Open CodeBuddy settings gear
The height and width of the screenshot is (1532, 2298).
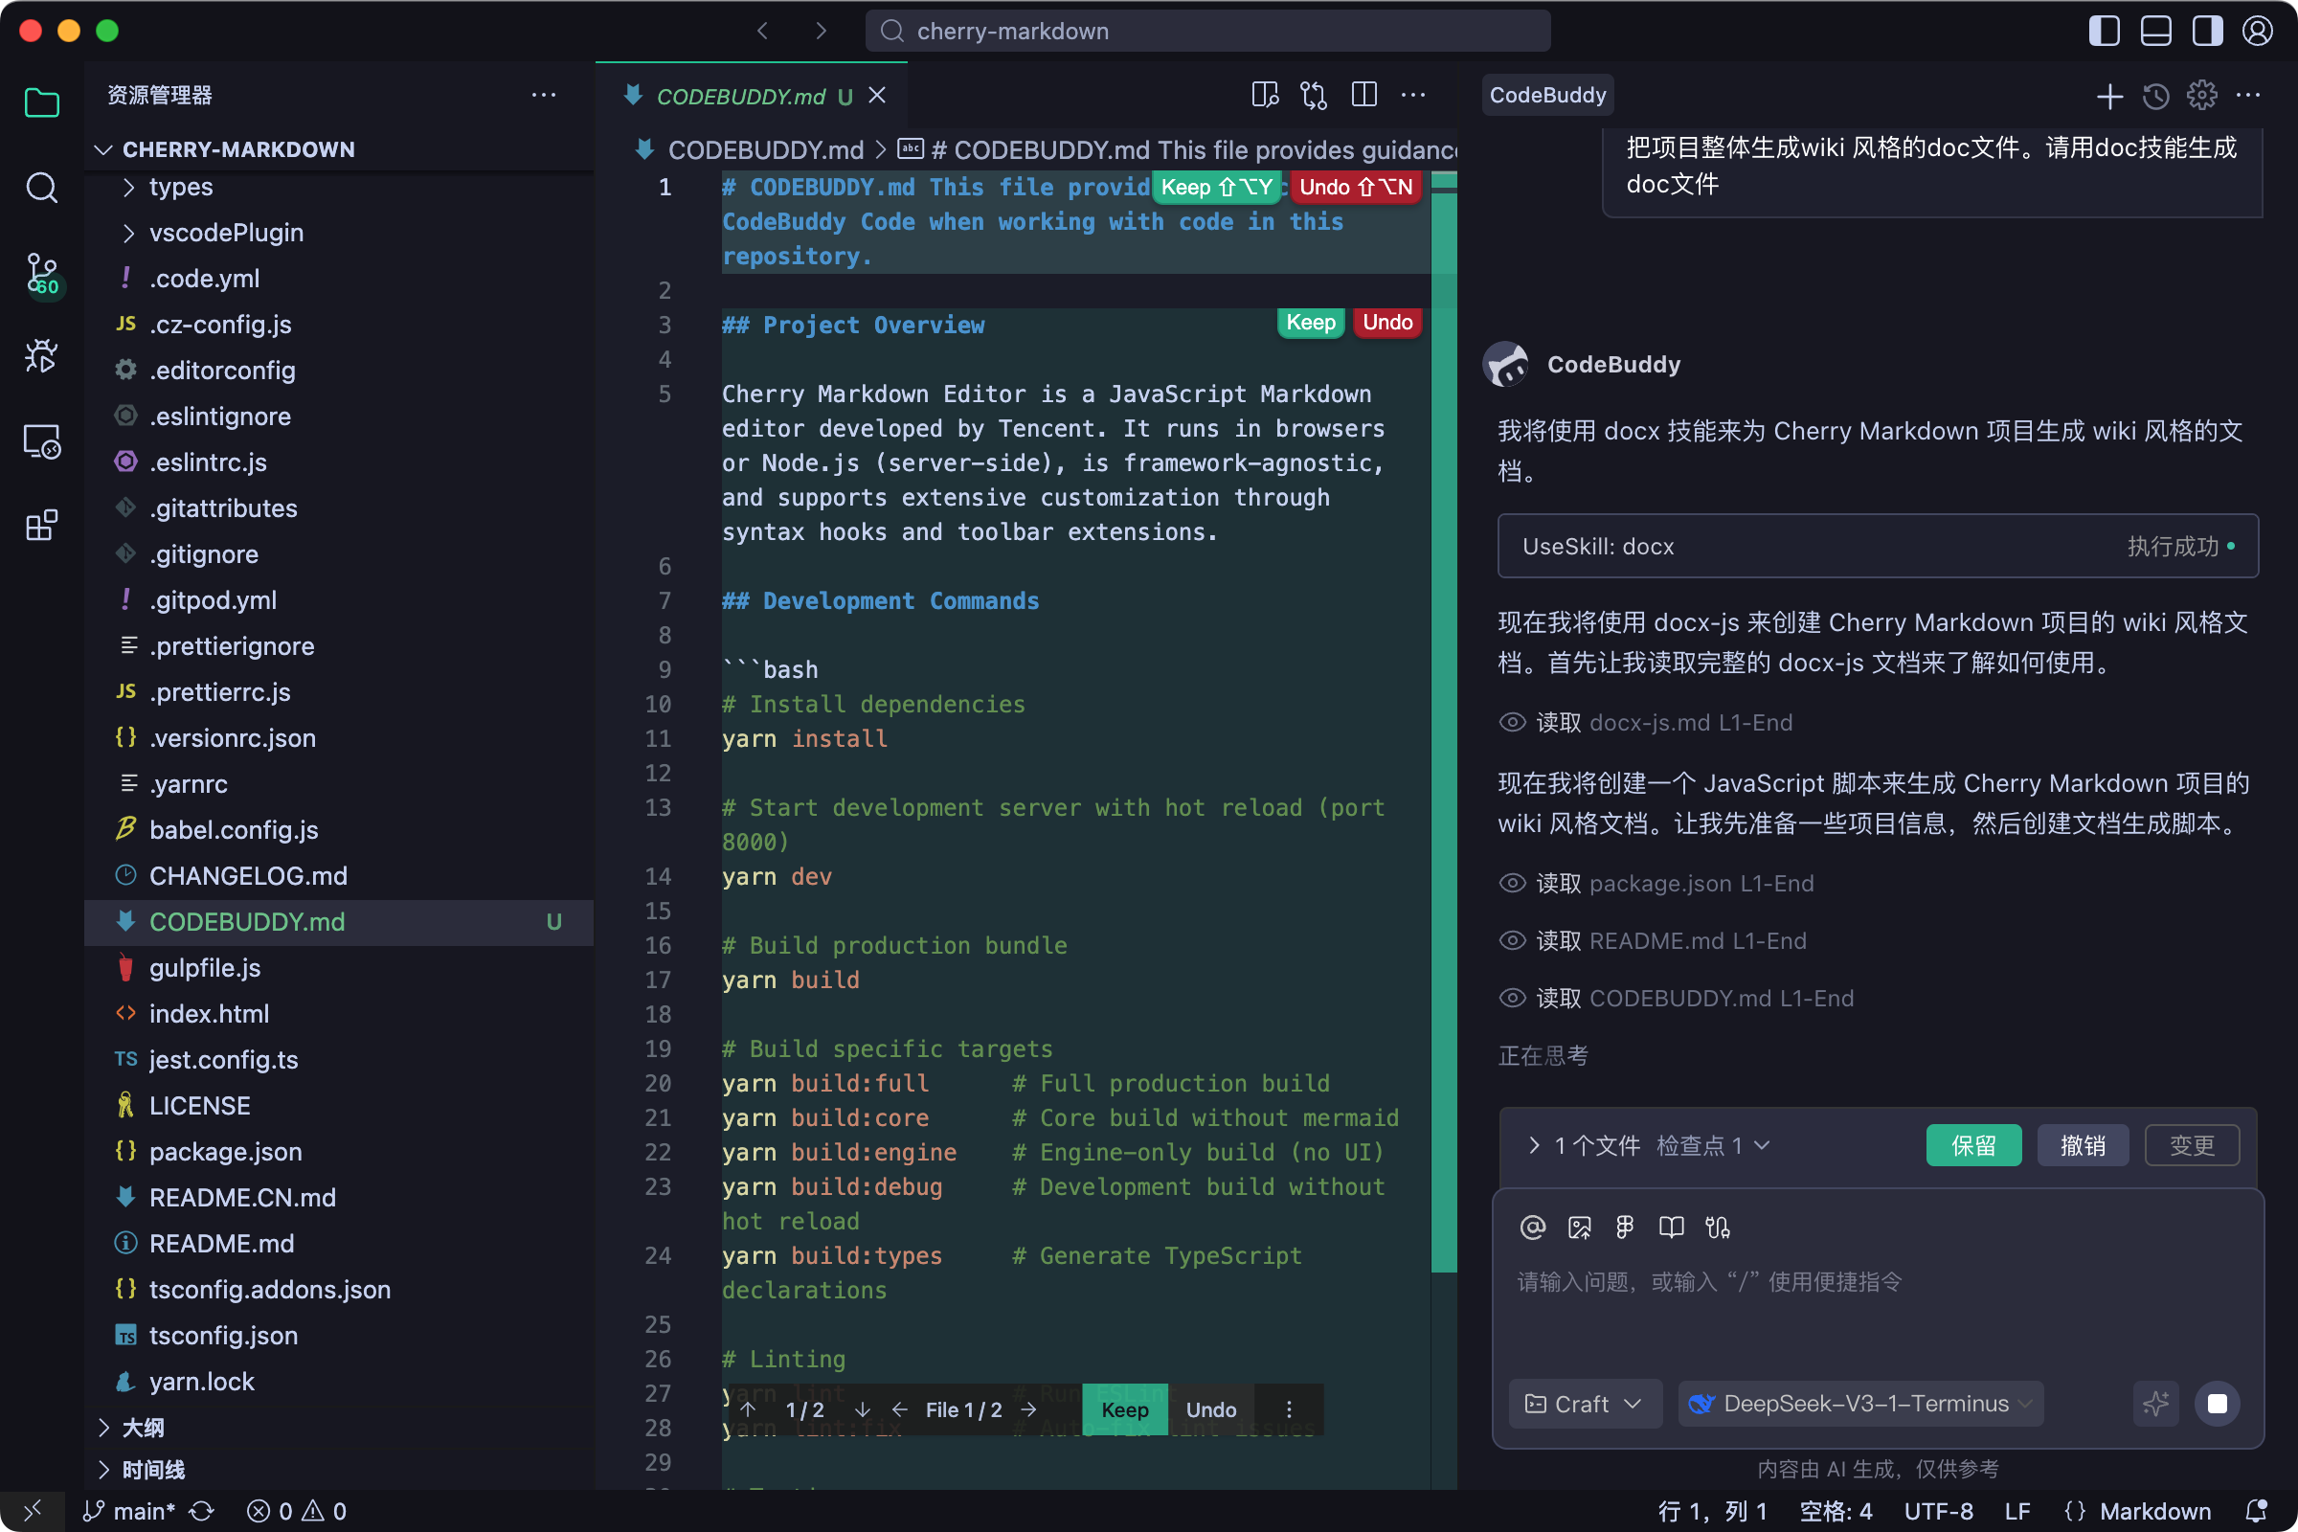(x=2201, y=95)
